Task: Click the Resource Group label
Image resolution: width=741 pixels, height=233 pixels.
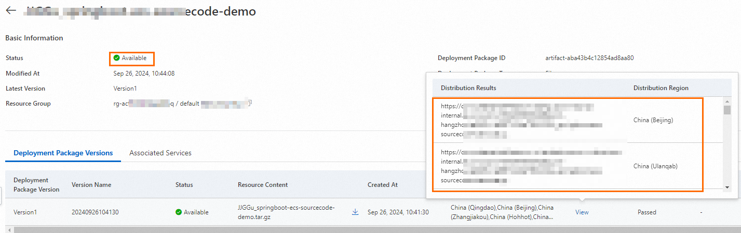Action: [28, 104]
